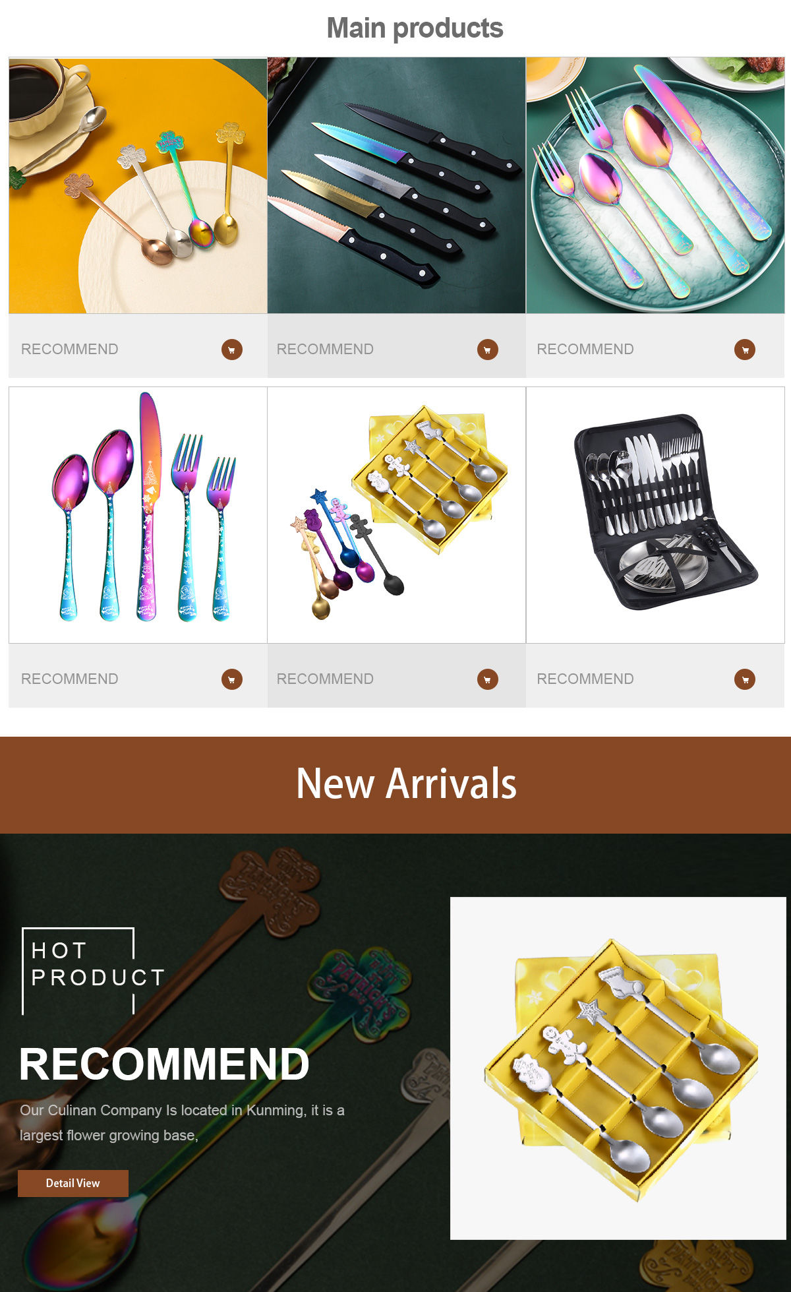
Task: Click the New Arrivals banner heading
Action: 406,784
